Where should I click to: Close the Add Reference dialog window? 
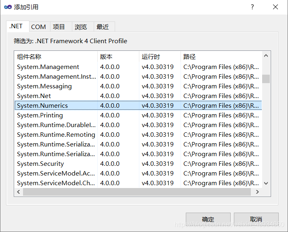(275, 7)
